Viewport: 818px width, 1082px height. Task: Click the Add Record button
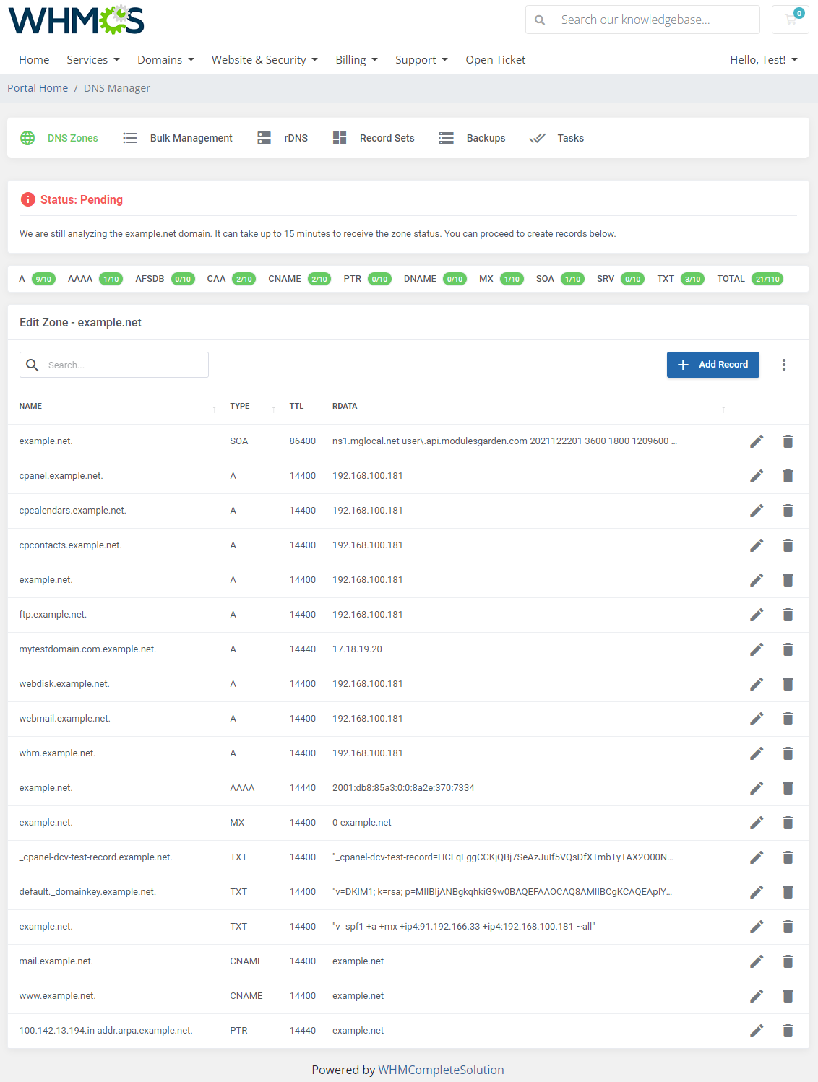712,365
